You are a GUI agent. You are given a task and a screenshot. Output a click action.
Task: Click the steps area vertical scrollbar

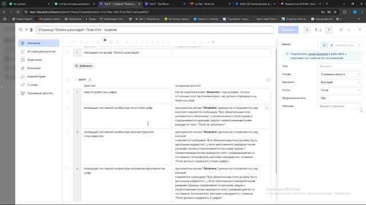pos(277,112)
